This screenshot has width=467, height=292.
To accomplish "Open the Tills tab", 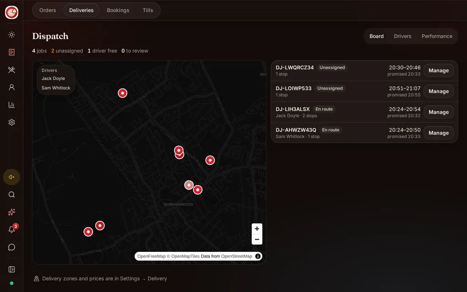I will pos(148,10).
